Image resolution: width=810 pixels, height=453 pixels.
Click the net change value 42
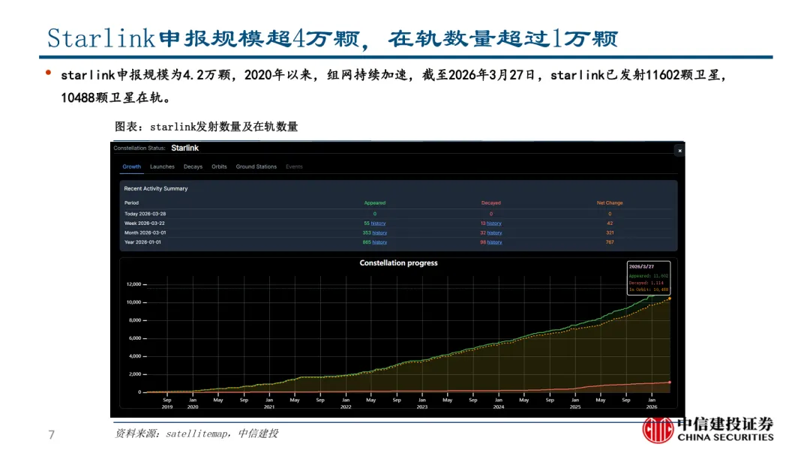(x=610, y=223)
